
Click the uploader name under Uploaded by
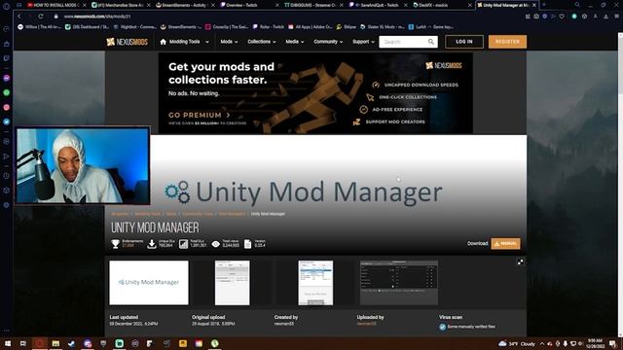(366, 324)
